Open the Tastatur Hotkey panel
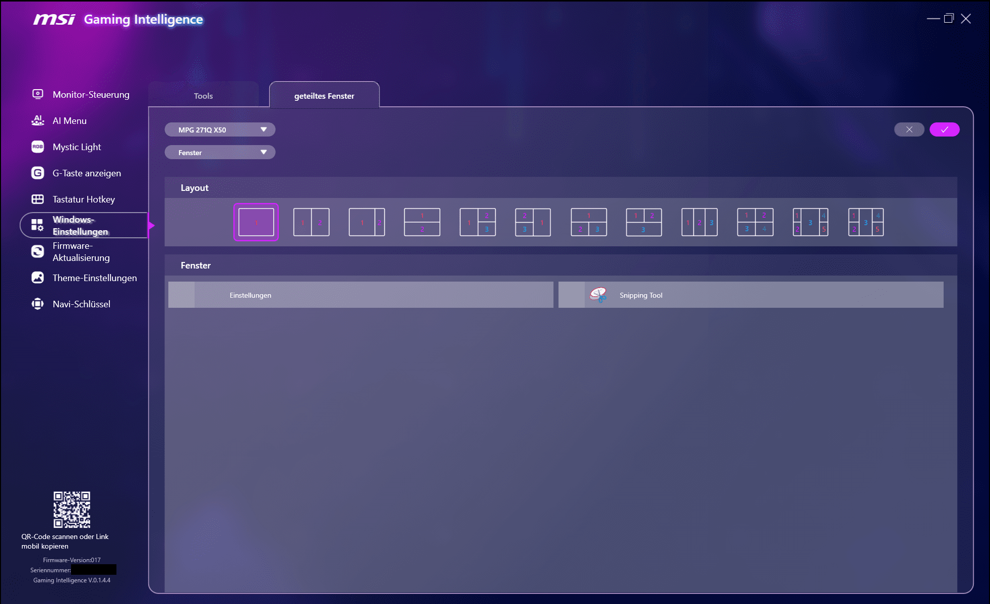 [84, 199]
